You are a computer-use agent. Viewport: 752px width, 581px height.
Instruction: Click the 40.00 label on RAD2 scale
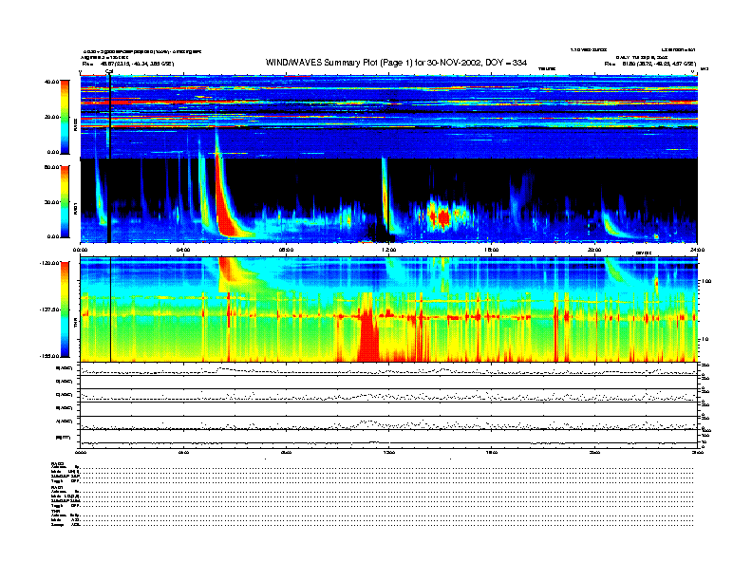pos(51,82)
